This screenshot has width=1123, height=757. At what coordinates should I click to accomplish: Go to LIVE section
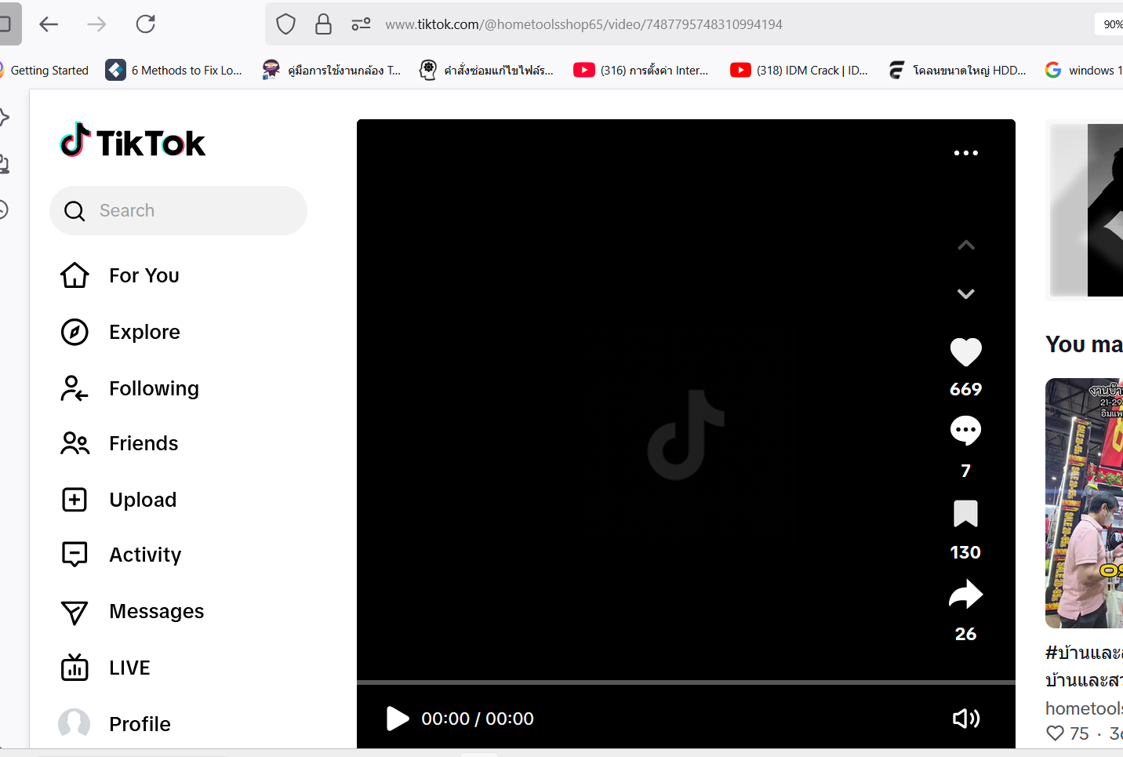[129, 668]
